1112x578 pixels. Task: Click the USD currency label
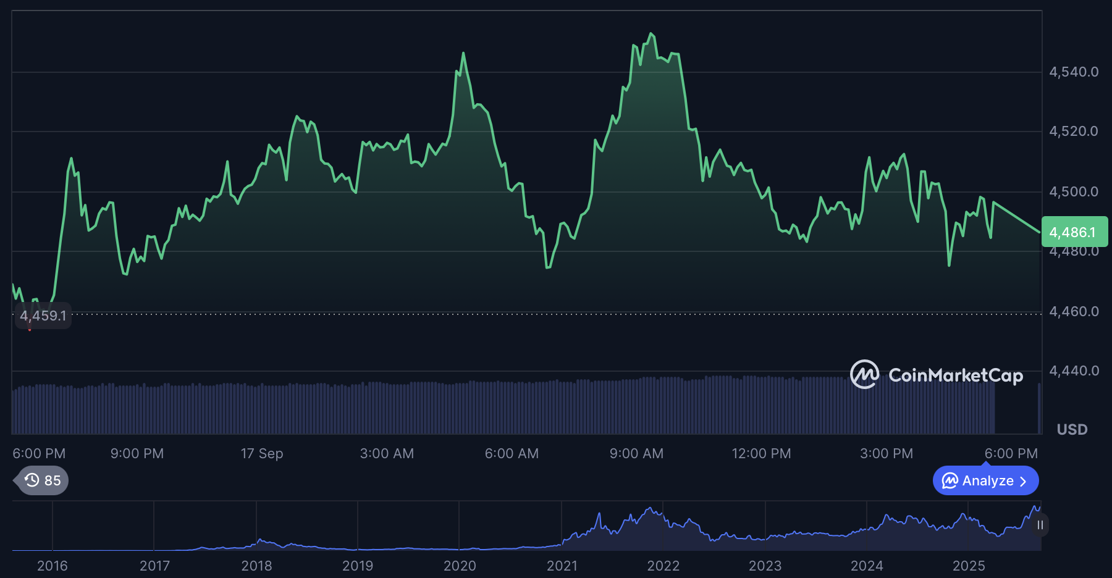[x=1072, y=429]
